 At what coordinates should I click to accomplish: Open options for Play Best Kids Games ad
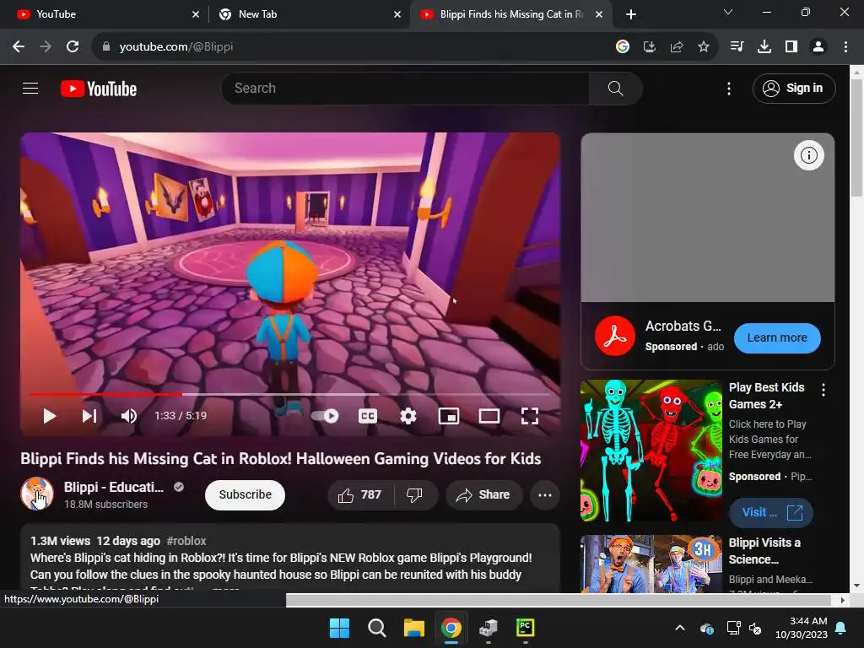823,390
